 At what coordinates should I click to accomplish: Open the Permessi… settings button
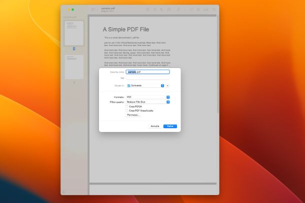coord(133,115)
